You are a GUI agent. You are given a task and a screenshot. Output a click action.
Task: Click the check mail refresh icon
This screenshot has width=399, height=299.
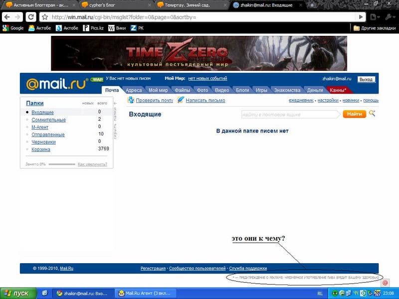coord(131,100)
